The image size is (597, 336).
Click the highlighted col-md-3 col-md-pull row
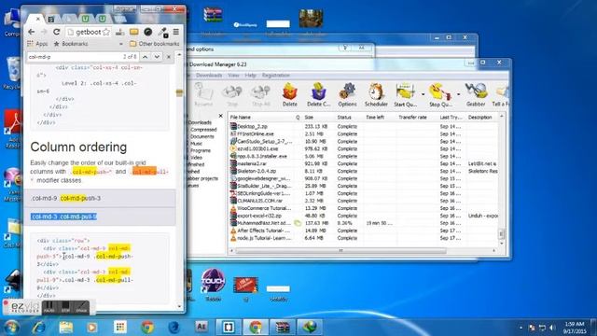[x=100, y=217]
